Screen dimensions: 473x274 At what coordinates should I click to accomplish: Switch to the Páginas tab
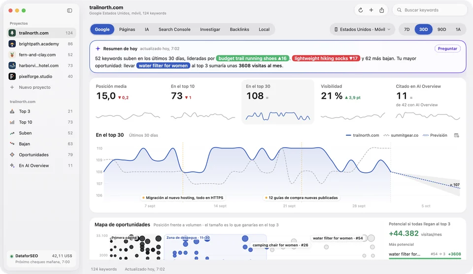point(127,29)
